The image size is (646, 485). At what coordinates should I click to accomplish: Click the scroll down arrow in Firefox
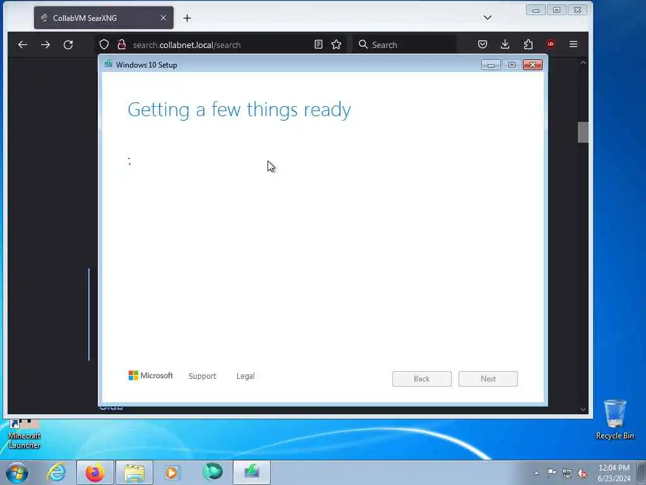[x=583, y=409]
